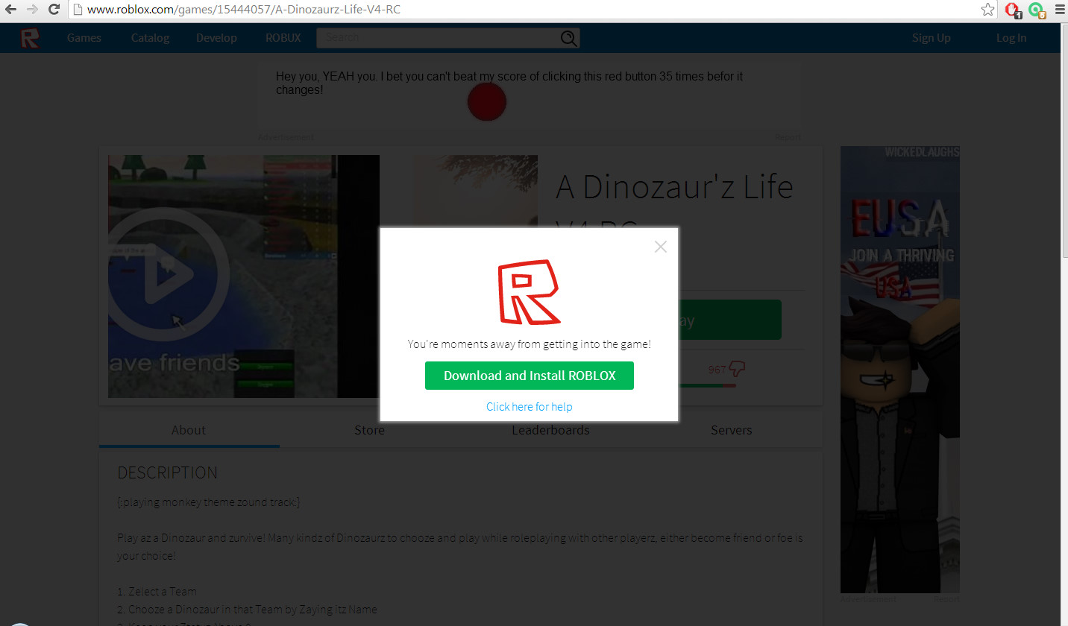The image size is (1068, 626).
Task: Click Download and Install ROBLOX
Action: click(x=530, y=376)
